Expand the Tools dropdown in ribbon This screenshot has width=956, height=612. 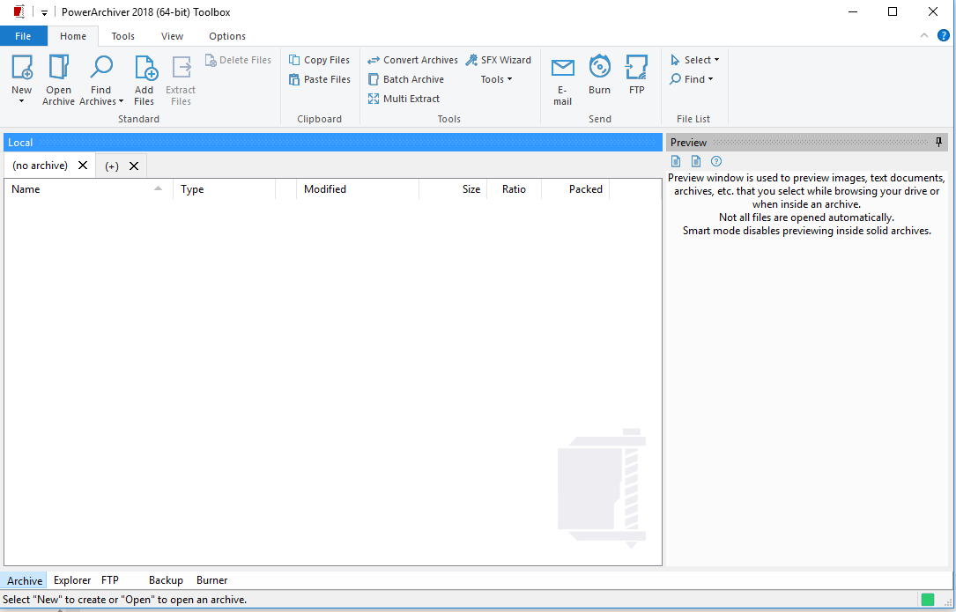pyautogui.click(x=496, y=79)
